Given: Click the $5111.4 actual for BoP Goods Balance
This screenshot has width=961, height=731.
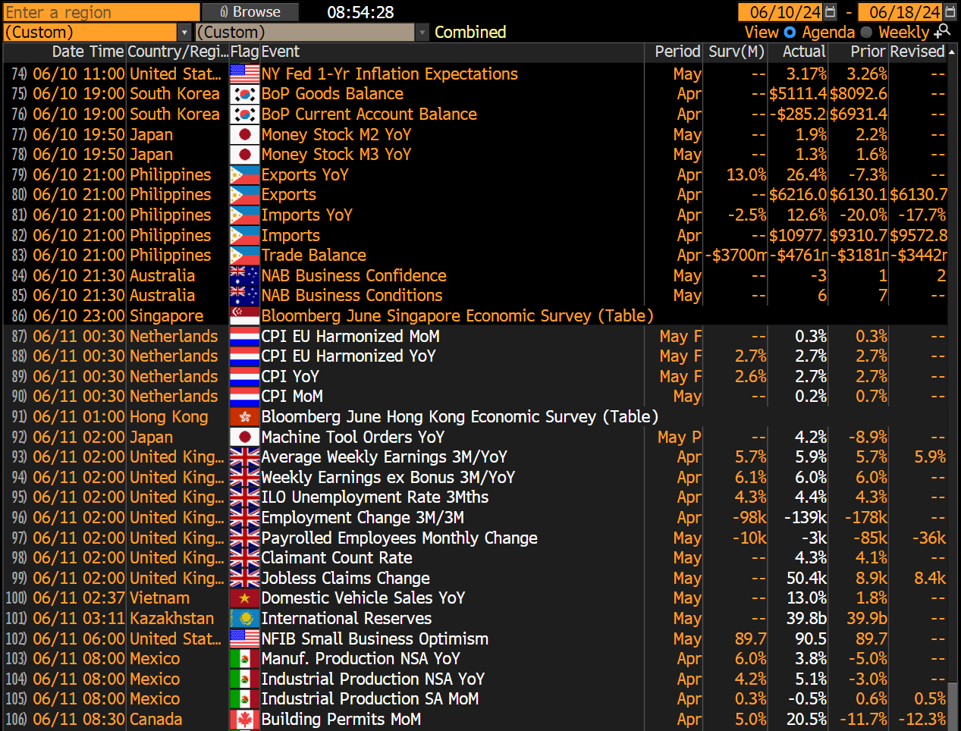Looking at the screenshot, I should 798,94.
